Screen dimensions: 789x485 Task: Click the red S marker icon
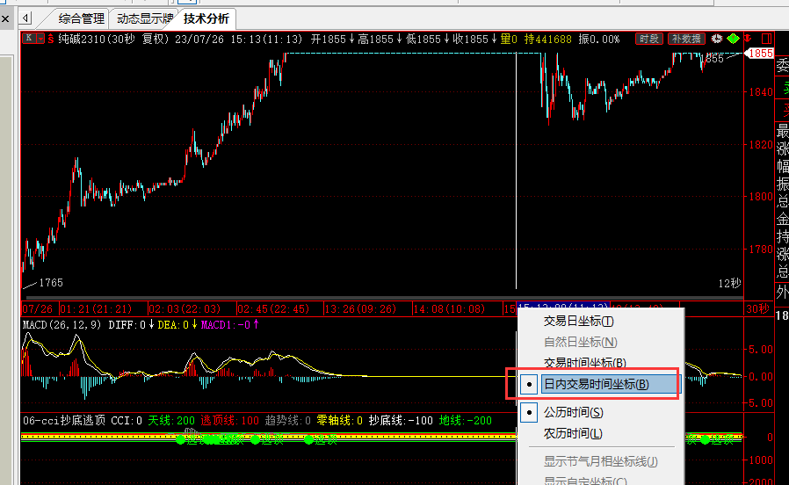(x=51, y=39)
